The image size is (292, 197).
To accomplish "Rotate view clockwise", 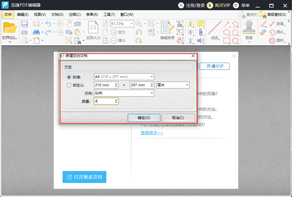I will [139, 41].
